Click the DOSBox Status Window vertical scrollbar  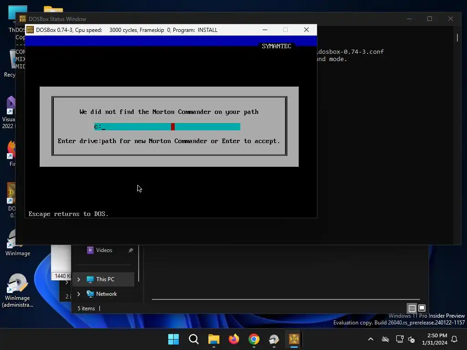(x=457, y=37)
